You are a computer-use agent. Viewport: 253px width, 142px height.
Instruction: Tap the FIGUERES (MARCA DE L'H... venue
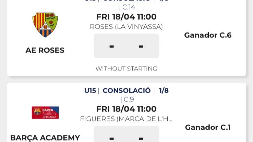tap(126, 119)
